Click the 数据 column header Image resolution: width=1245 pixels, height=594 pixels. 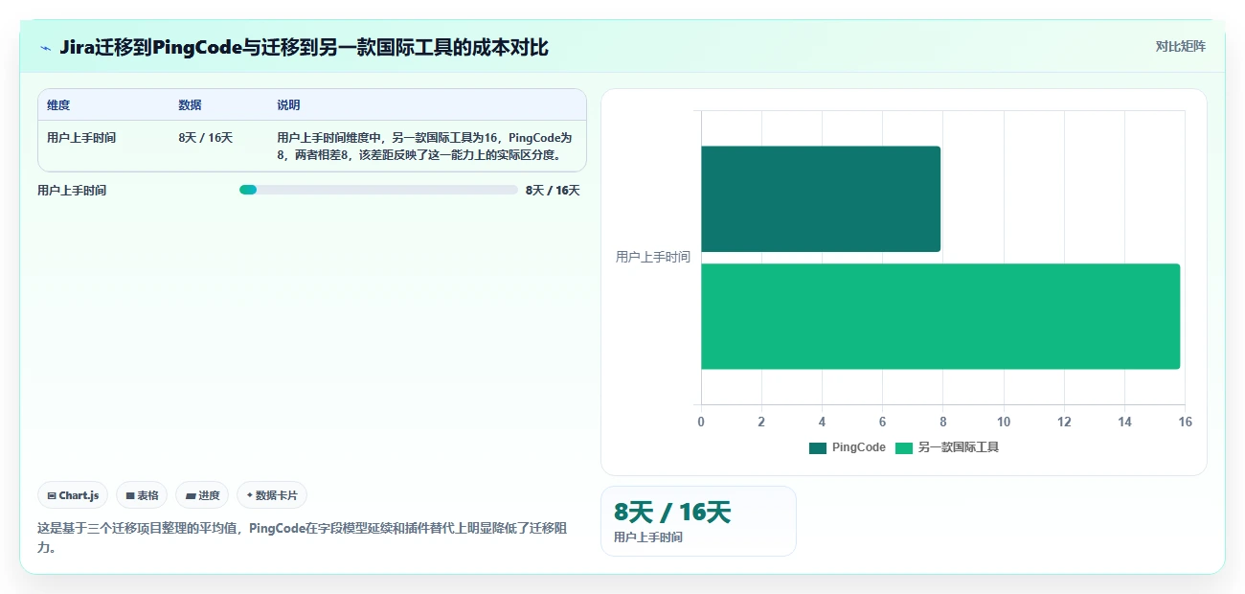[190, 105]
